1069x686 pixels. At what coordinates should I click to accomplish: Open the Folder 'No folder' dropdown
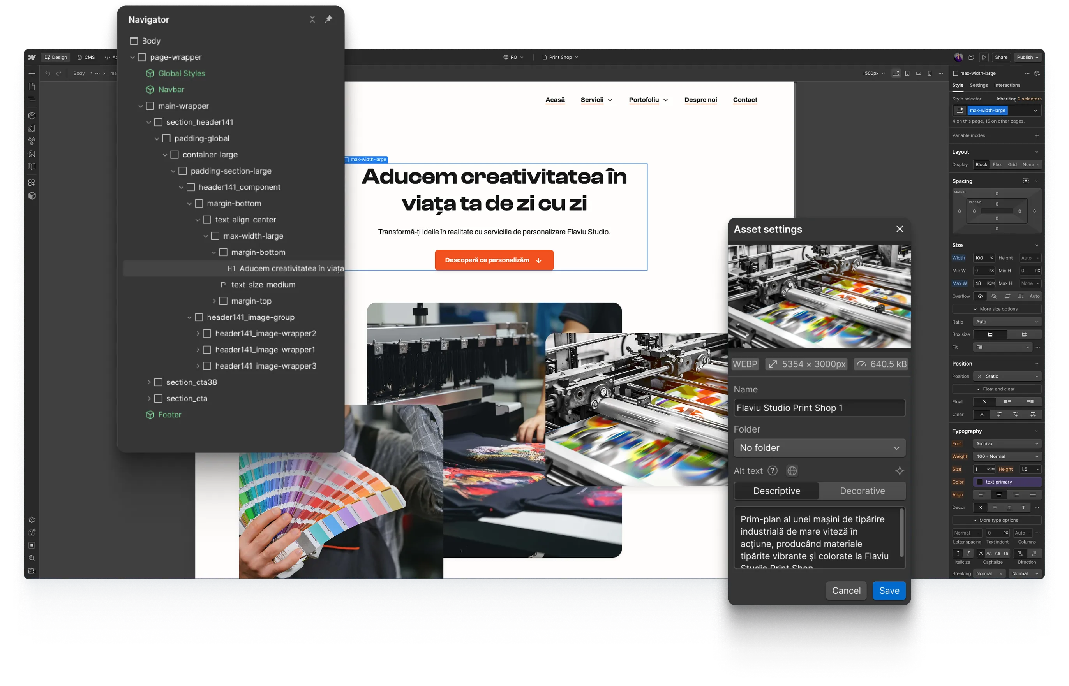[x=819, y=448]
